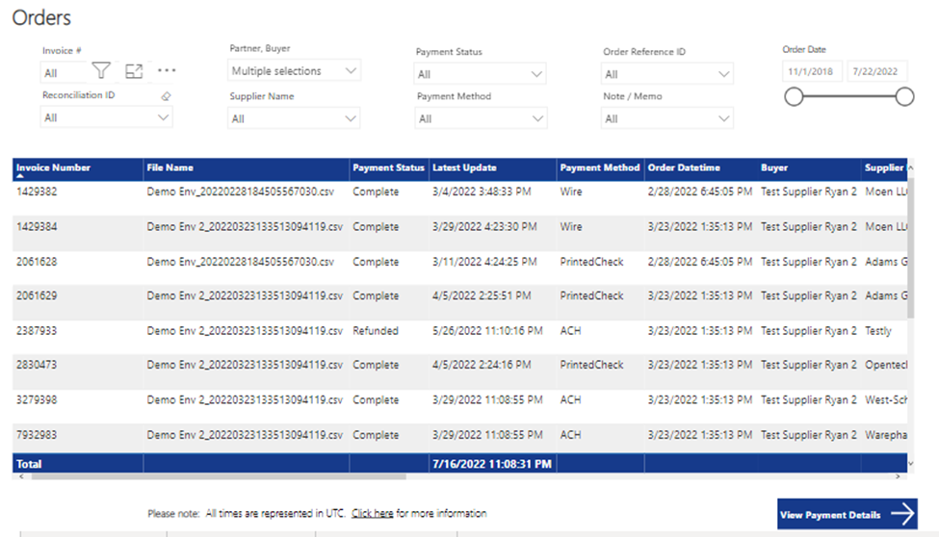
Task: Click the sort arrow above Invoice Number header
Action: point(20,175)
